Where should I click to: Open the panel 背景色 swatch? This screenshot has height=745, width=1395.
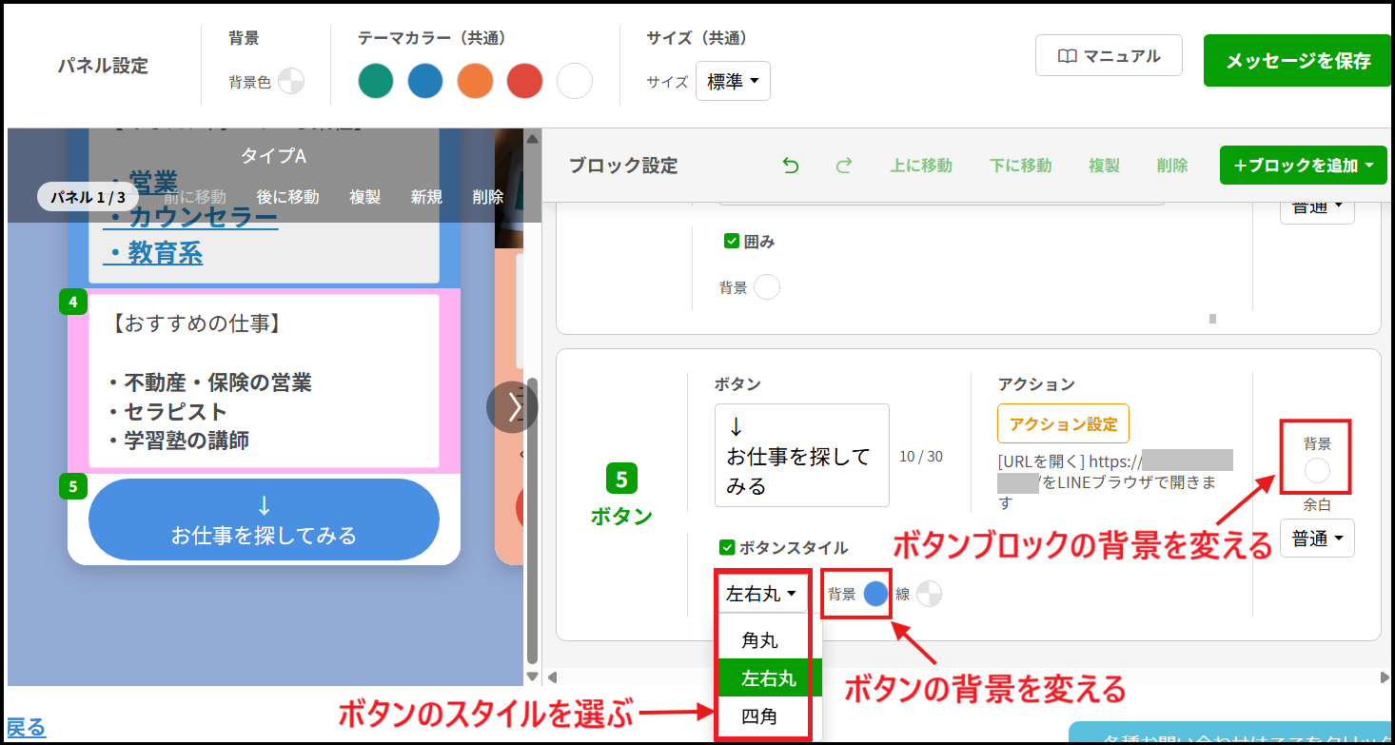point(290,82)
